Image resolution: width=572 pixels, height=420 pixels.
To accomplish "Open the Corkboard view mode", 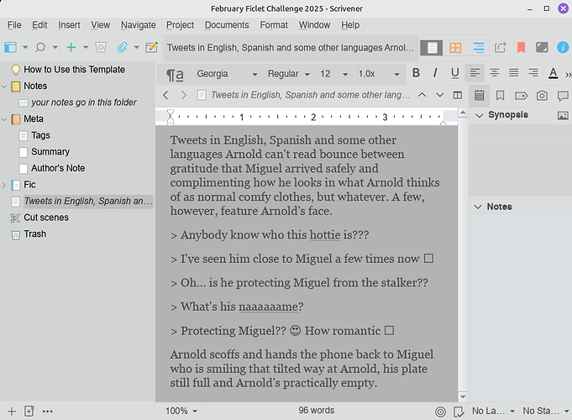I will point(456,48).
